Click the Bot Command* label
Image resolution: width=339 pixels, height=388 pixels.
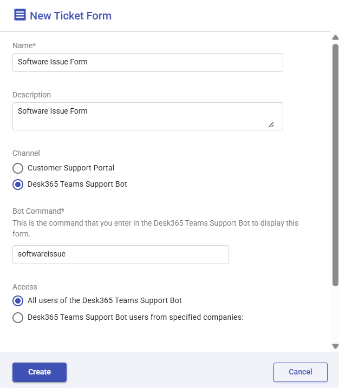point(38,211)
